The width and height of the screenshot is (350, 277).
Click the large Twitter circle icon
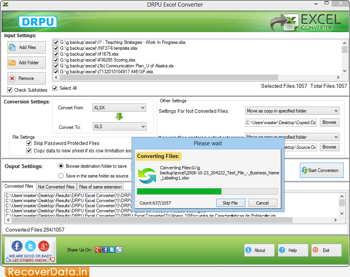(30, 246)
